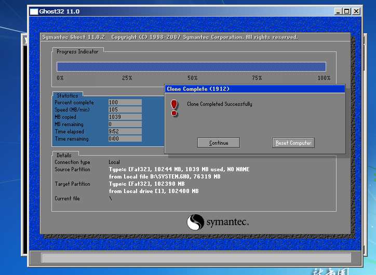Click Target Partition line with 102390 MB
Image resolution: width=376 pixels, height=275 pixels.
[146, 184]
